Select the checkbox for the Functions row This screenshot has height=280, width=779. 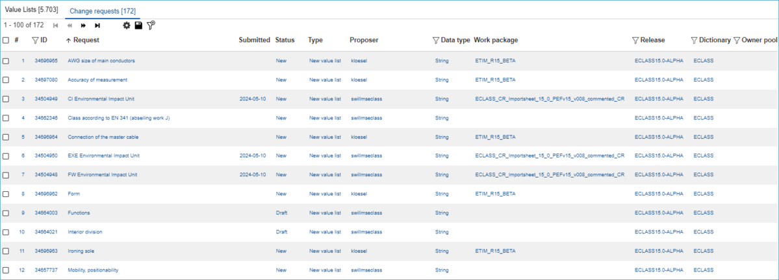tap(6, 213)
